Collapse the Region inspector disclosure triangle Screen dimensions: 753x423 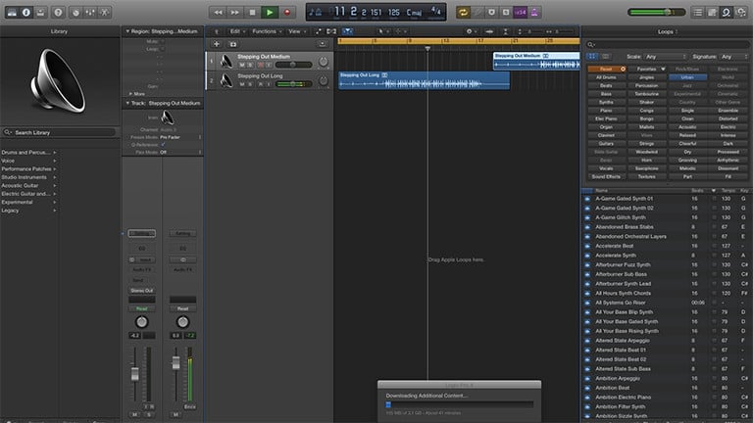pyautogui.click(x=127, y=31)
